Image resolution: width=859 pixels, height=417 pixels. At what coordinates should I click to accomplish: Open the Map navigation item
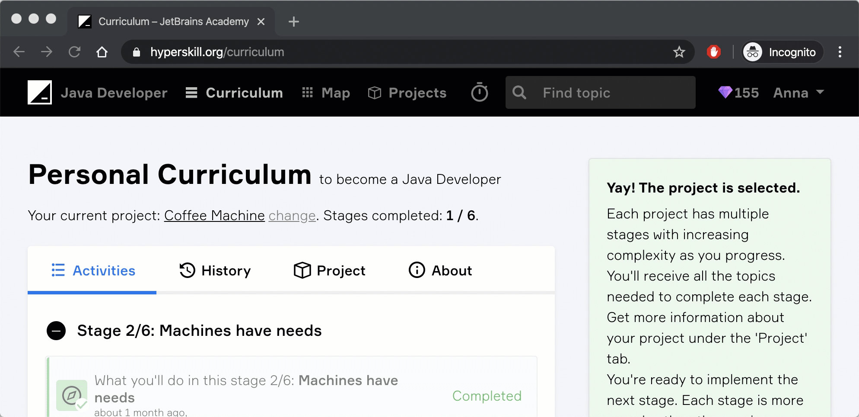(326, 93)
